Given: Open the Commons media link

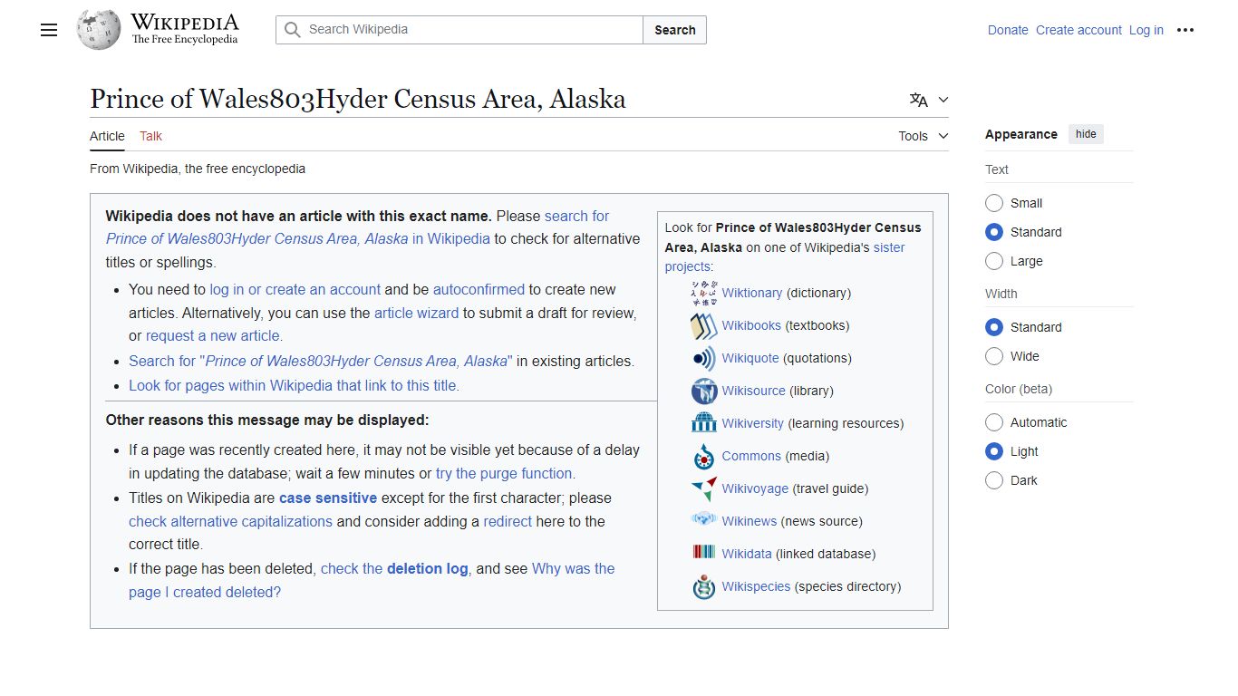Looking at the screenshot, I should (751, 456).
